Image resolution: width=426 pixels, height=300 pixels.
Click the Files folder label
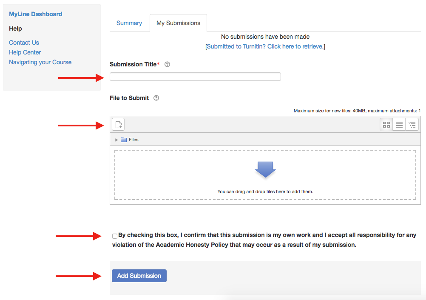133,140
